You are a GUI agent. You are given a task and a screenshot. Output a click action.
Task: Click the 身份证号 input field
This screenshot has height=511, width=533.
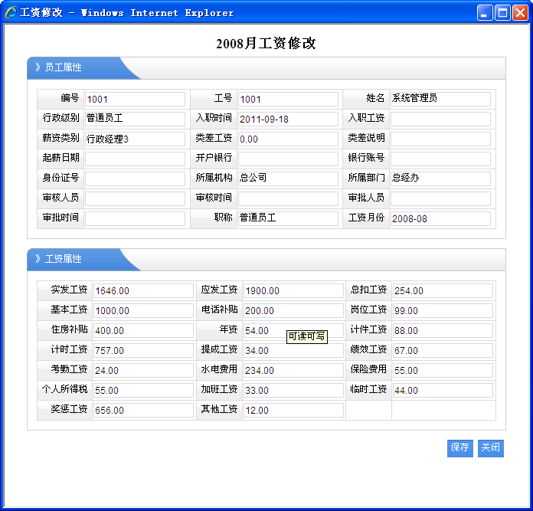tap(135, 179)
